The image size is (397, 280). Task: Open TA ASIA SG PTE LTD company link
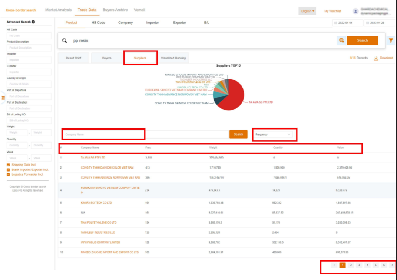[x=93, y=157]
